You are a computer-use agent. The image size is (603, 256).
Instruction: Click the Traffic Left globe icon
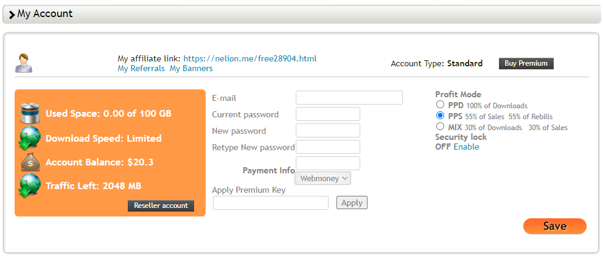[30, 185]
